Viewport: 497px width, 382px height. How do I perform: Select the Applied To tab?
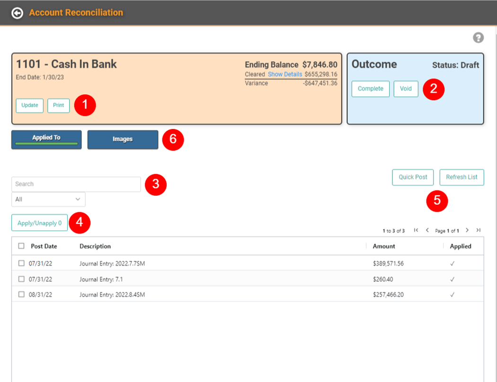pos(46,139)
